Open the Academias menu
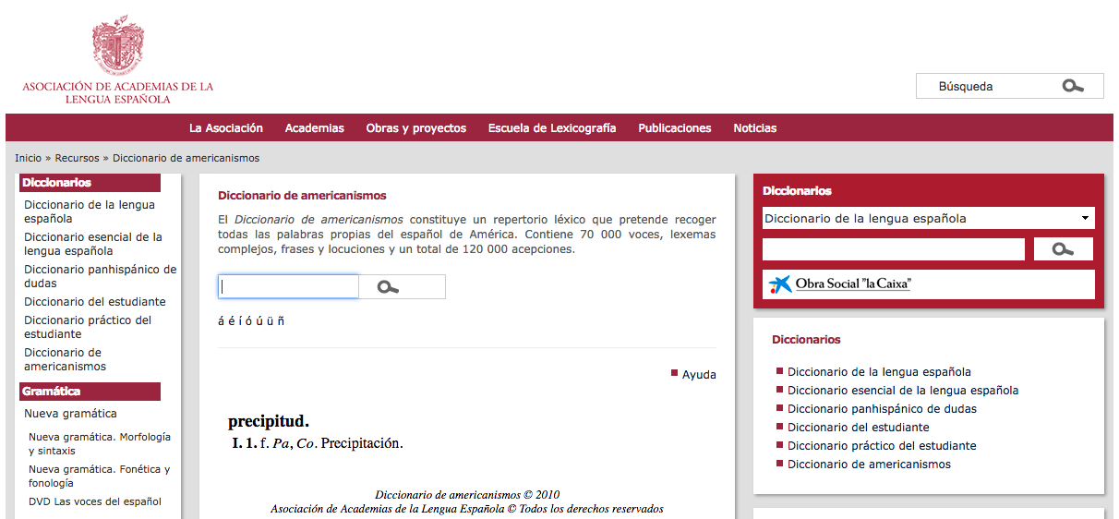 point(314,128)
